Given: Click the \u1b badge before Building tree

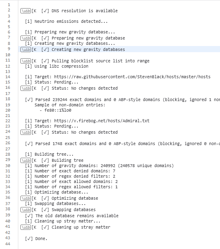Looking at the screenshot, I should click(26, 161).
